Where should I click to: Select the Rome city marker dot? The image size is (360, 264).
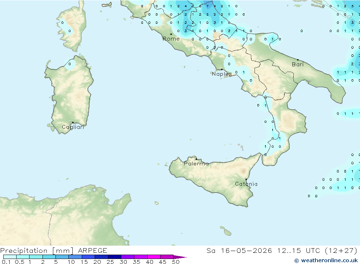[x=171, y=34]
